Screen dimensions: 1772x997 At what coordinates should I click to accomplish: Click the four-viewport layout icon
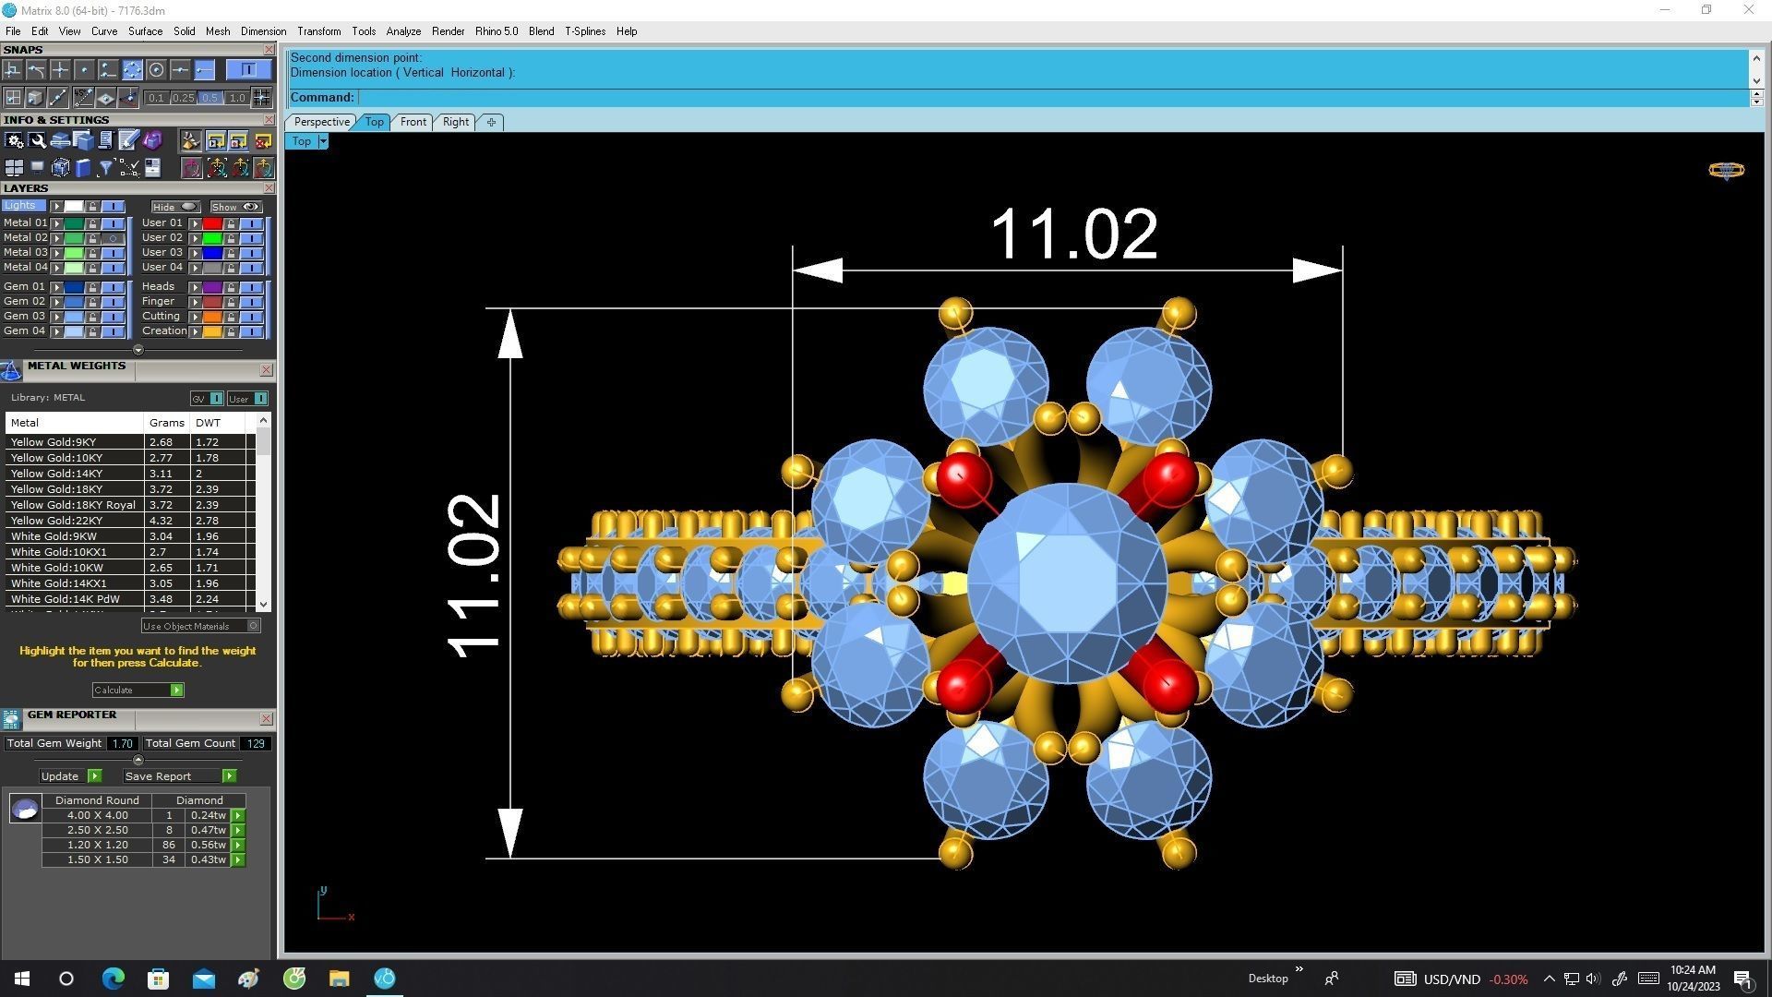point(14,168)
